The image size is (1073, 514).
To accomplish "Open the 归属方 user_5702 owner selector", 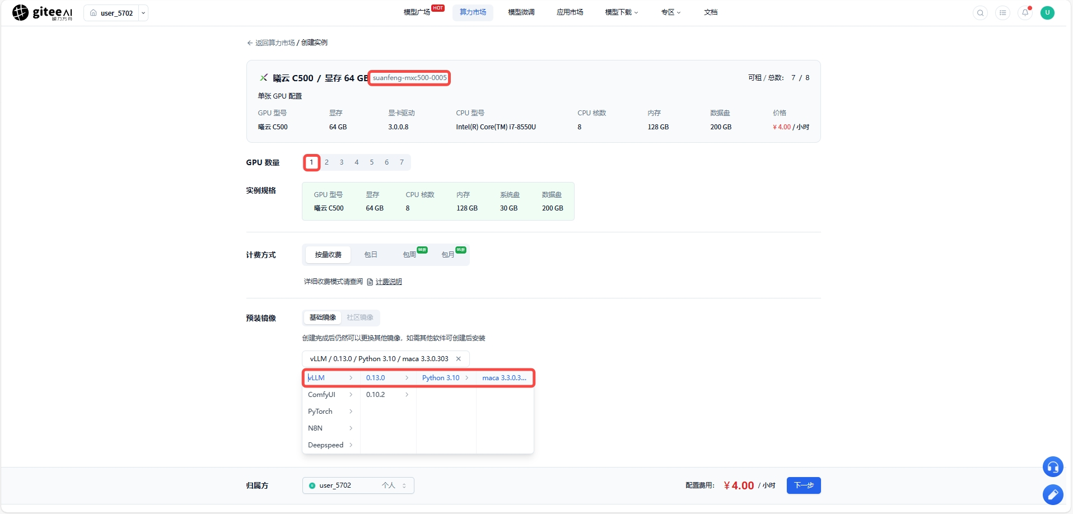I will coord(358,485).
